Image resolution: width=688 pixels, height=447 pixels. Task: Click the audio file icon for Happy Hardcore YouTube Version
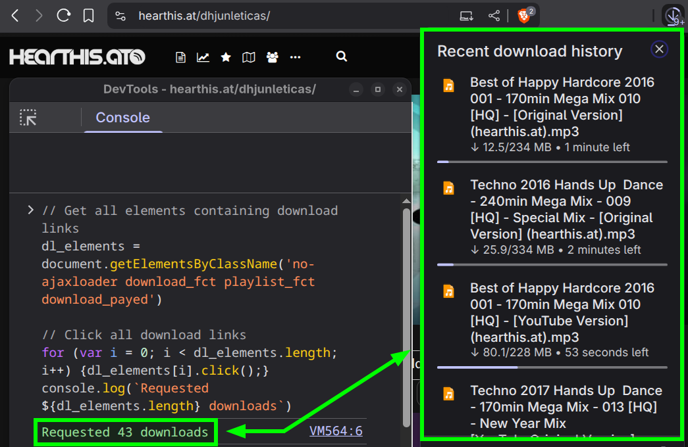(x=448, y=291)
